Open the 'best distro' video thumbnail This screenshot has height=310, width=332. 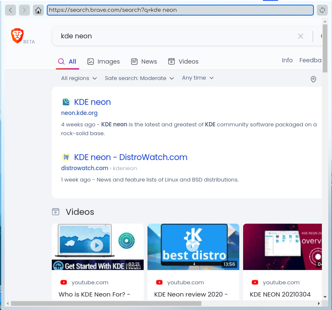[193, 247]
